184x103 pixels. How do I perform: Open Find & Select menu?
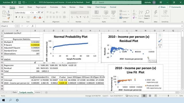147,15
